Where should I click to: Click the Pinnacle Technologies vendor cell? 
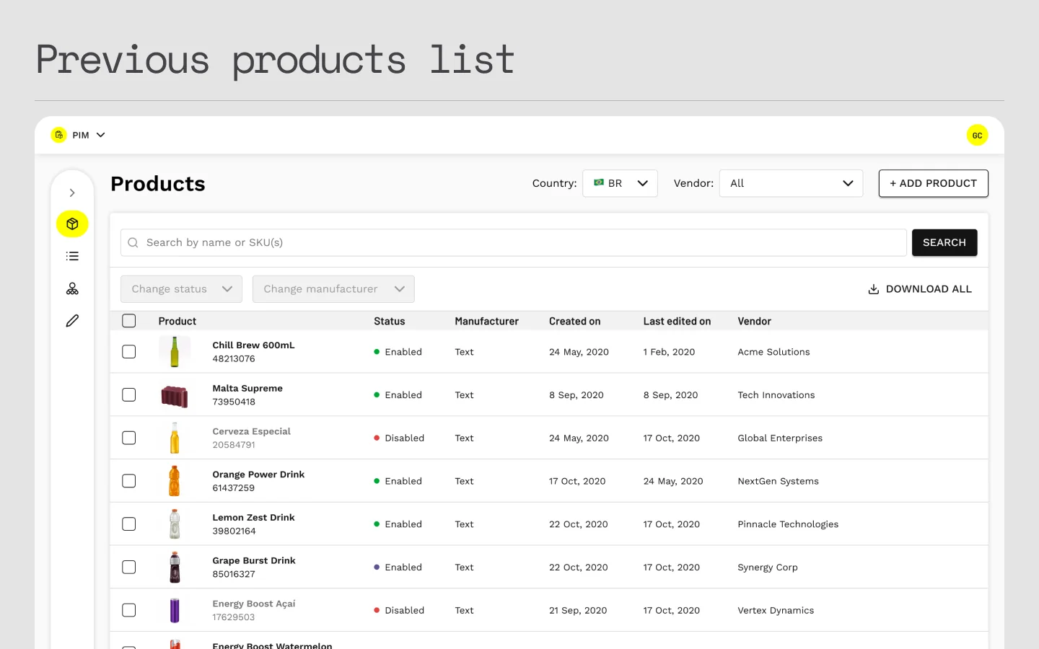tap(788, 524)
